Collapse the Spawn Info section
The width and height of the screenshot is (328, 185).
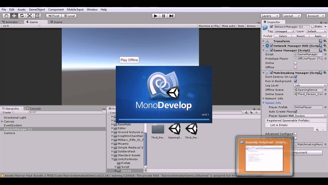click(263, 103)
